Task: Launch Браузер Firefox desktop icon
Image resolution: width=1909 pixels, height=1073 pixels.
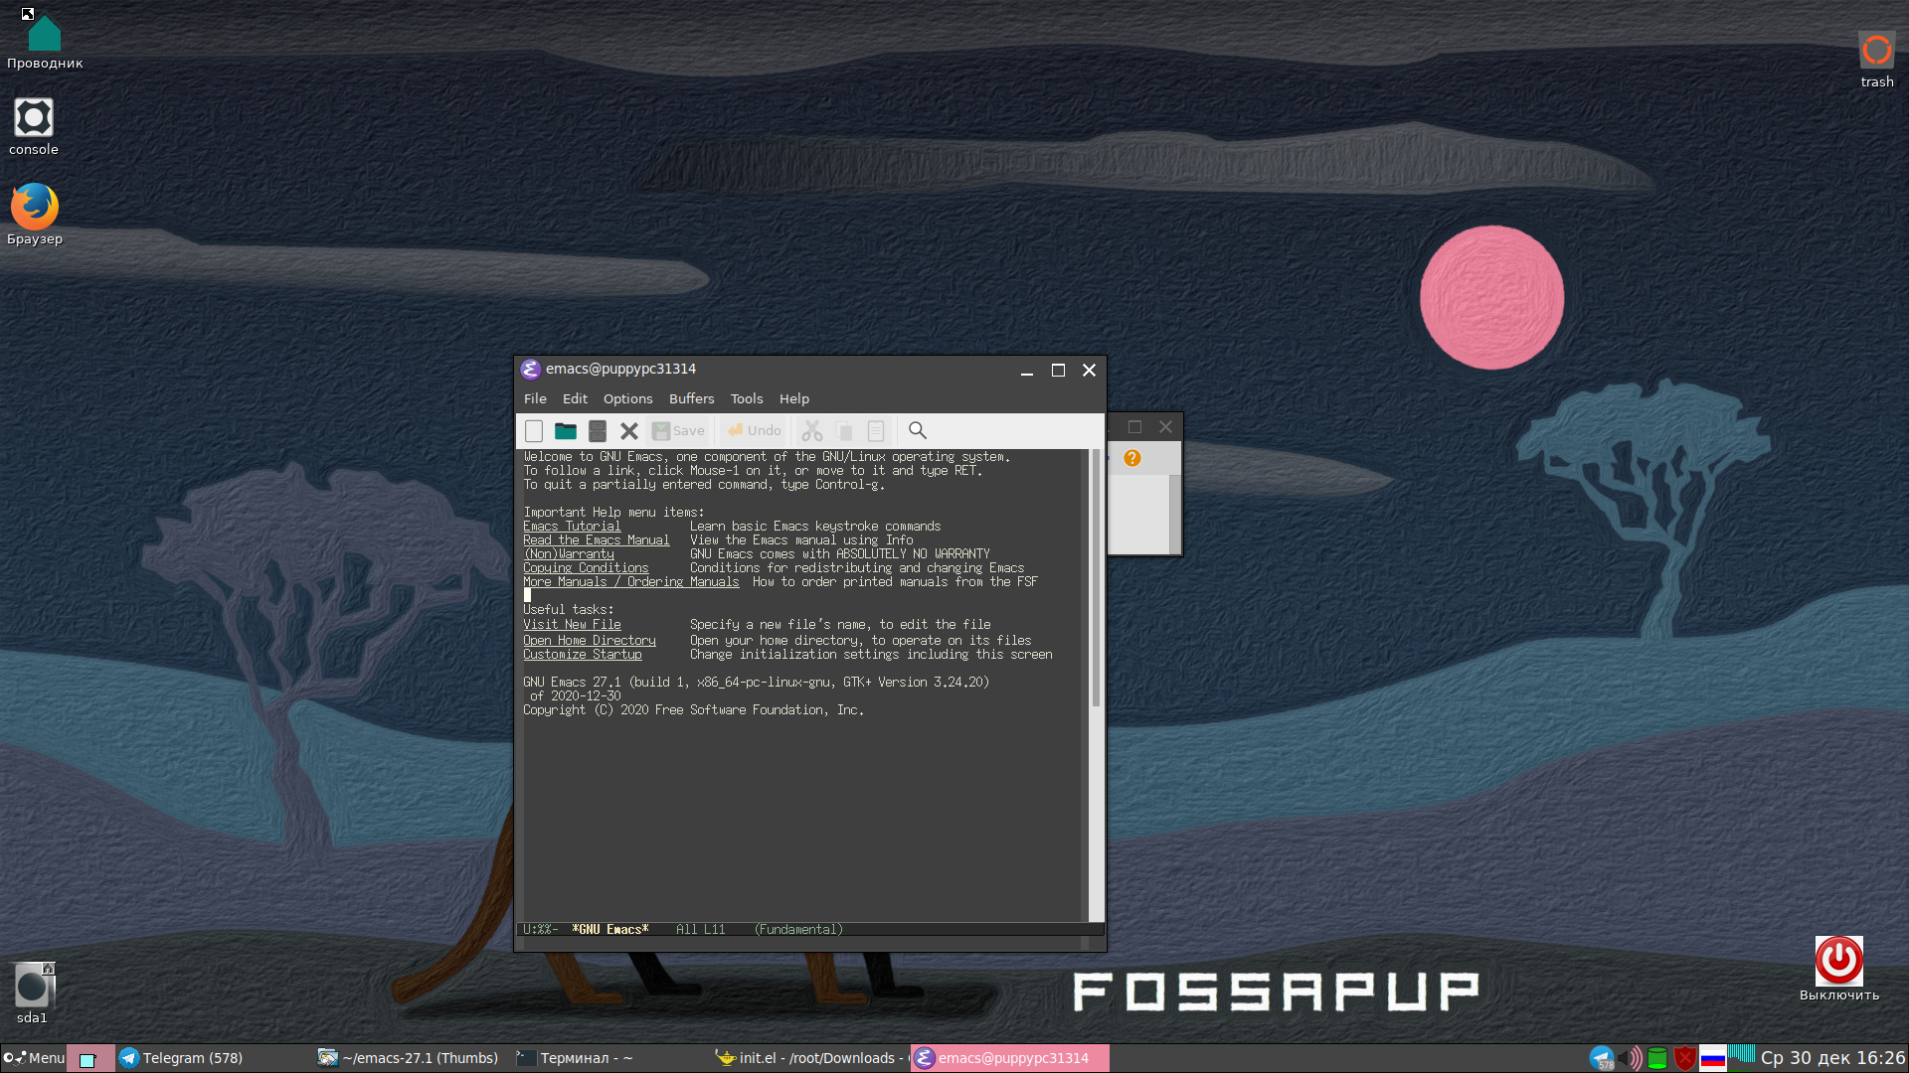Action: [x=35, y=214]
